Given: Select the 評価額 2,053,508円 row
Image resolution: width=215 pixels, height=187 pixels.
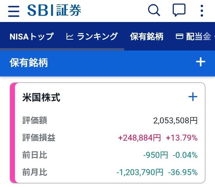Looking at the screenshot, I should [x=110, y=120].
